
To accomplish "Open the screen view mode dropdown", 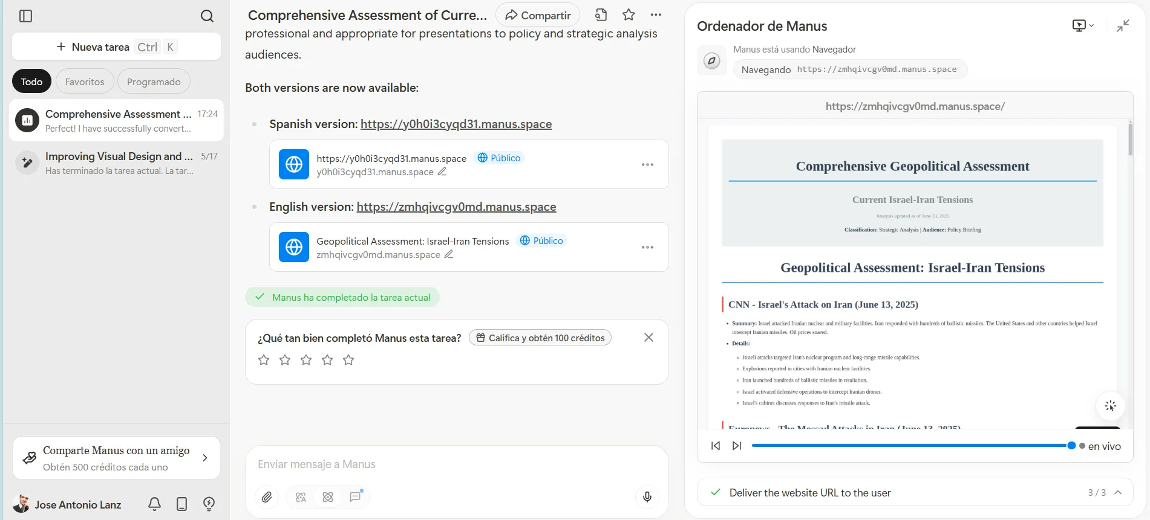I will (x=1082, y=25).
